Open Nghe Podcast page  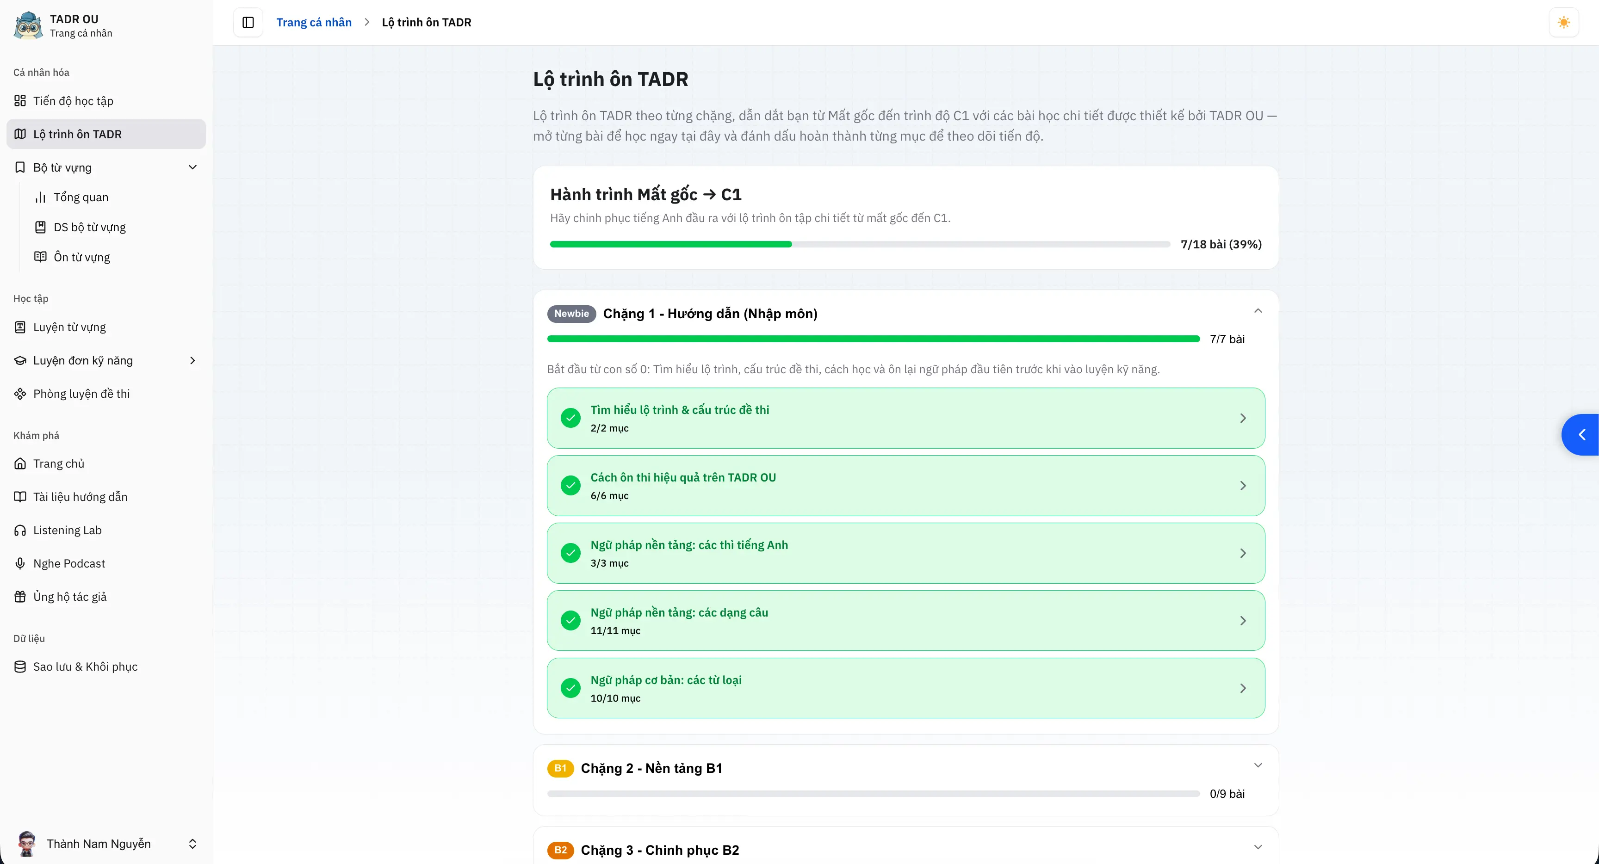tap(106, 563)
